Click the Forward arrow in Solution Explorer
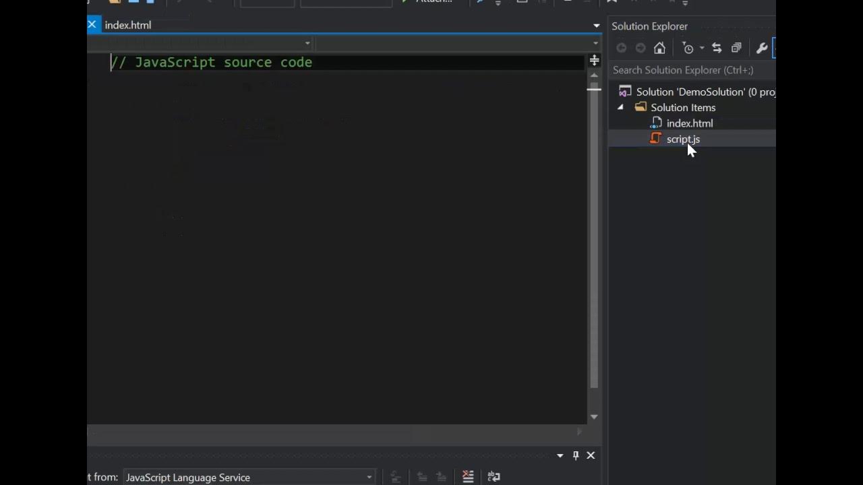The width and height of the screenshot is (863, 485). [x=641, y=48]
